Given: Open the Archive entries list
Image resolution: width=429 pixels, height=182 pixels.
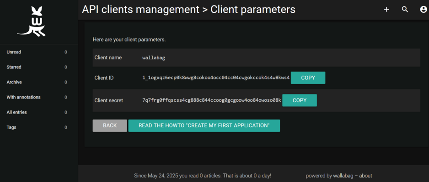Looking at the screenshot, I should pyautogui.click(x=39, y=82).
